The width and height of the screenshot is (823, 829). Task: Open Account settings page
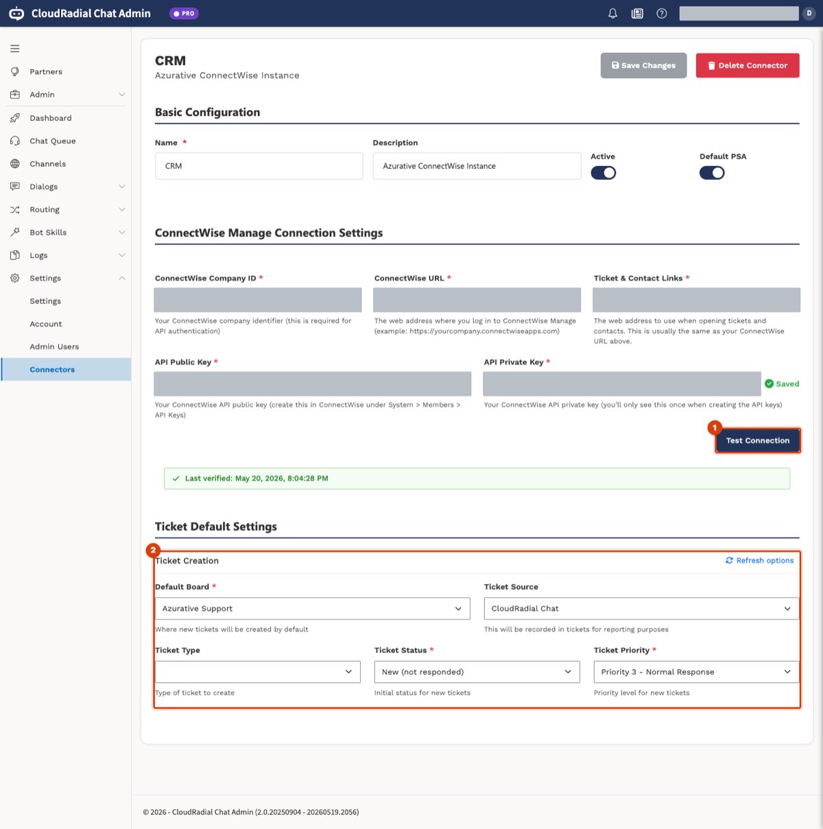click(46, 324)
